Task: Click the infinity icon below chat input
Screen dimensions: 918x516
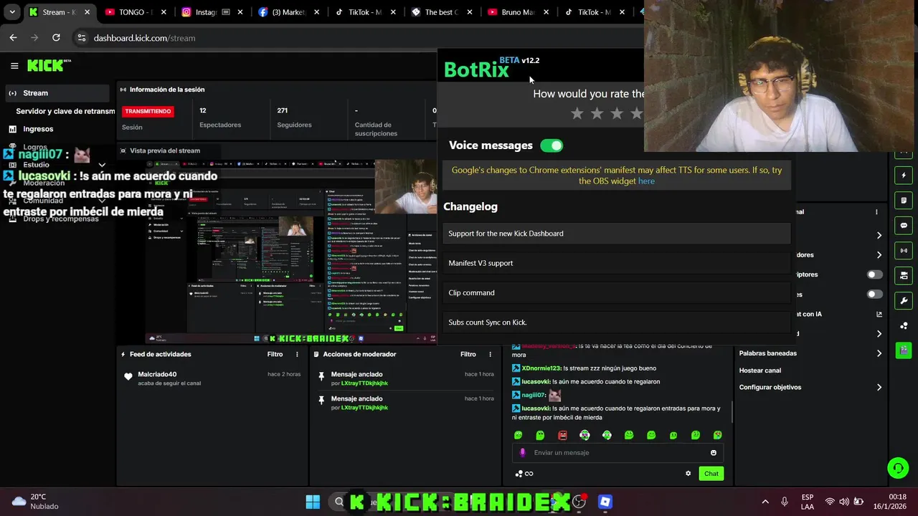Action: pyautogui.click(x=529, y=474)
